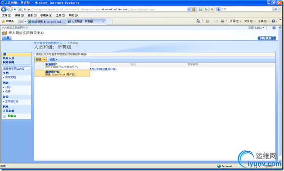Select the 主页 navigation tab
This screenshot has width=284, height=171.
coord(7,38)
